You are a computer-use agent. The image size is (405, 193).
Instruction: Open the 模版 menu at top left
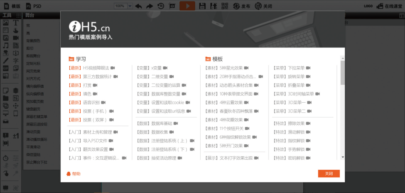tap(13, 6)
